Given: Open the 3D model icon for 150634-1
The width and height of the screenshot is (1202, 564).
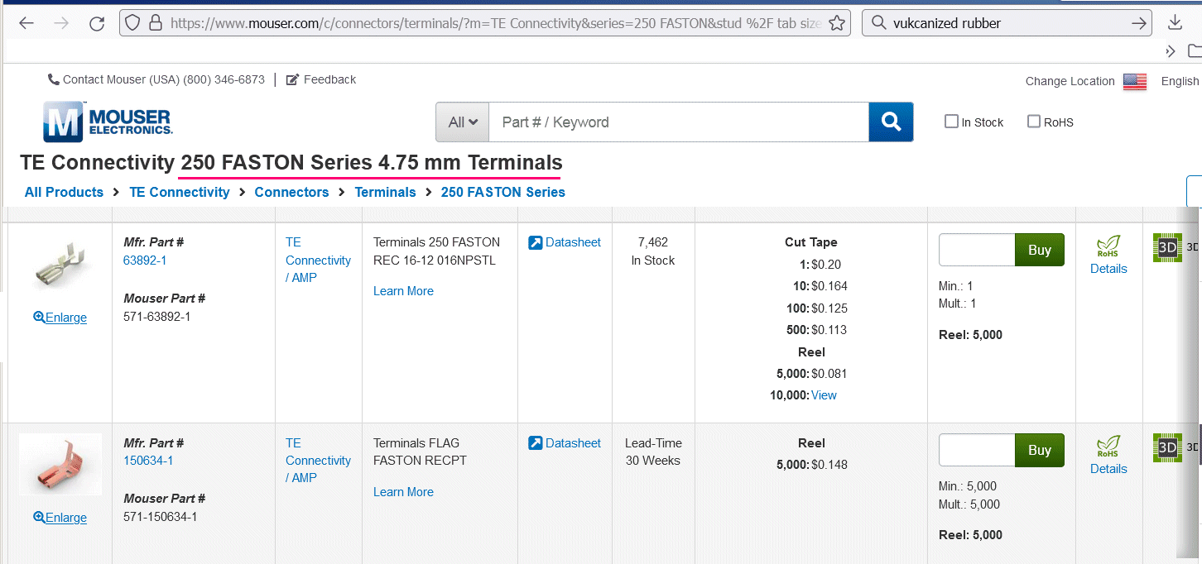Looking at the screenshot, I should [x=1167, y=447].
